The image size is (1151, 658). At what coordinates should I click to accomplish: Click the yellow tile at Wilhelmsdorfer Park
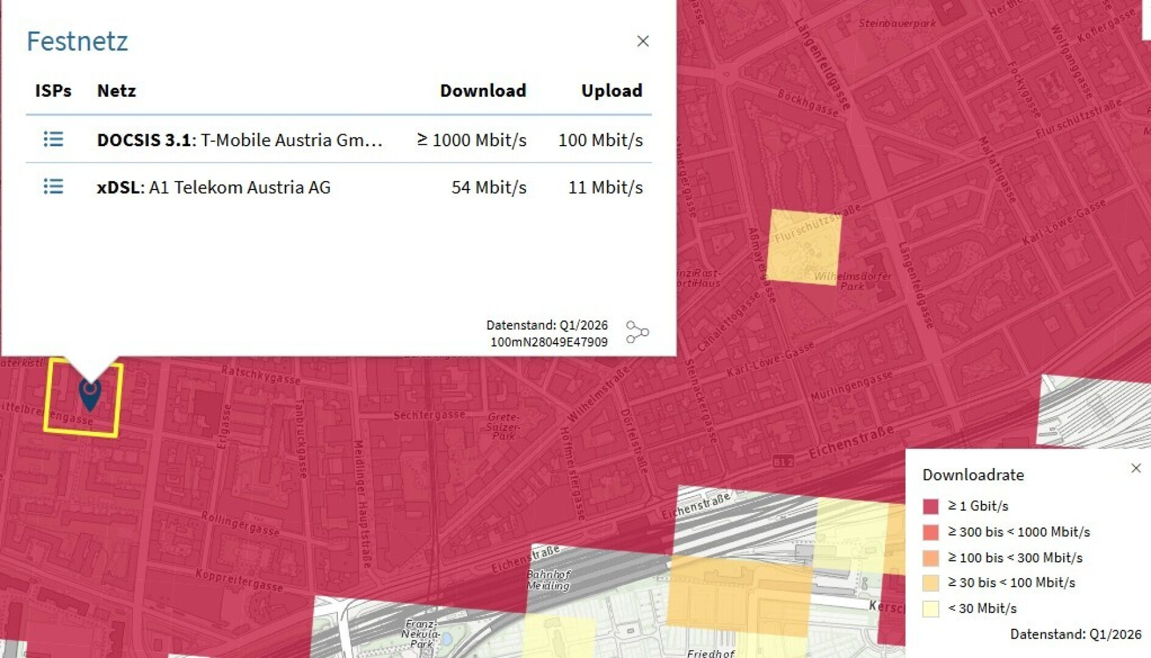click(x=804, y=247)
